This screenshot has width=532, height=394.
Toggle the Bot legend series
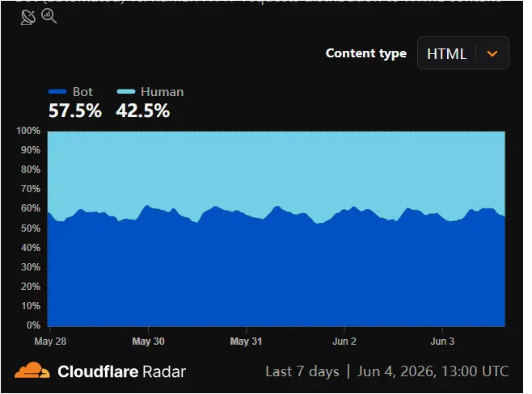coord(70,91)
